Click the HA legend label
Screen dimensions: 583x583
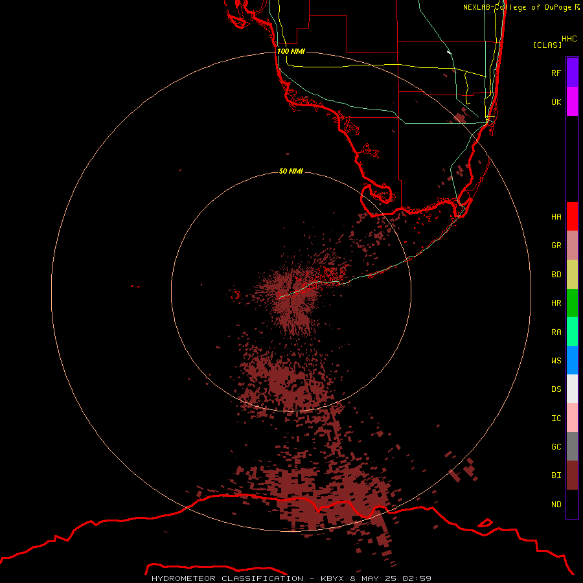[556, 217]
